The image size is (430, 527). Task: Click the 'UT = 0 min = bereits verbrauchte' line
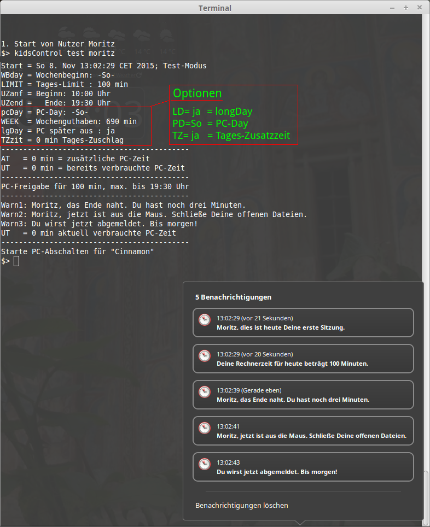93,168
